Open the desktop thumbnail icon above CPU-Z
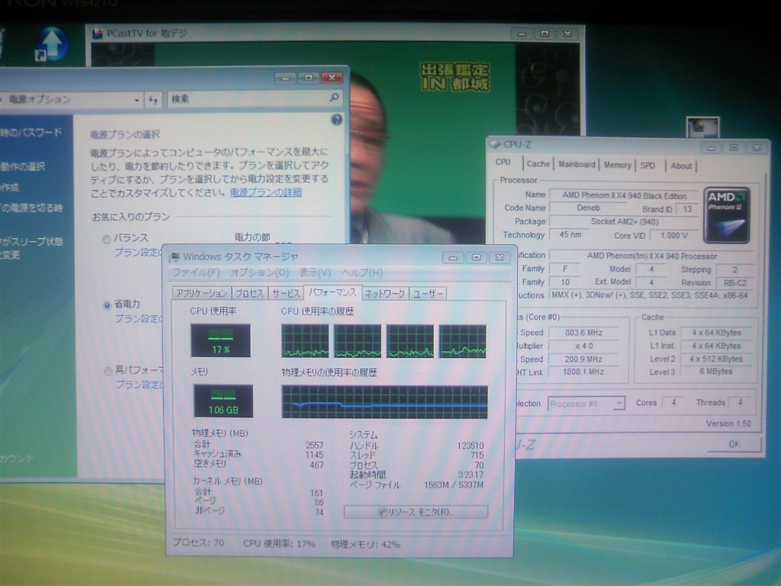Image resolution: width=781 pixels, height=586 pixels. (x=702, y=127)
